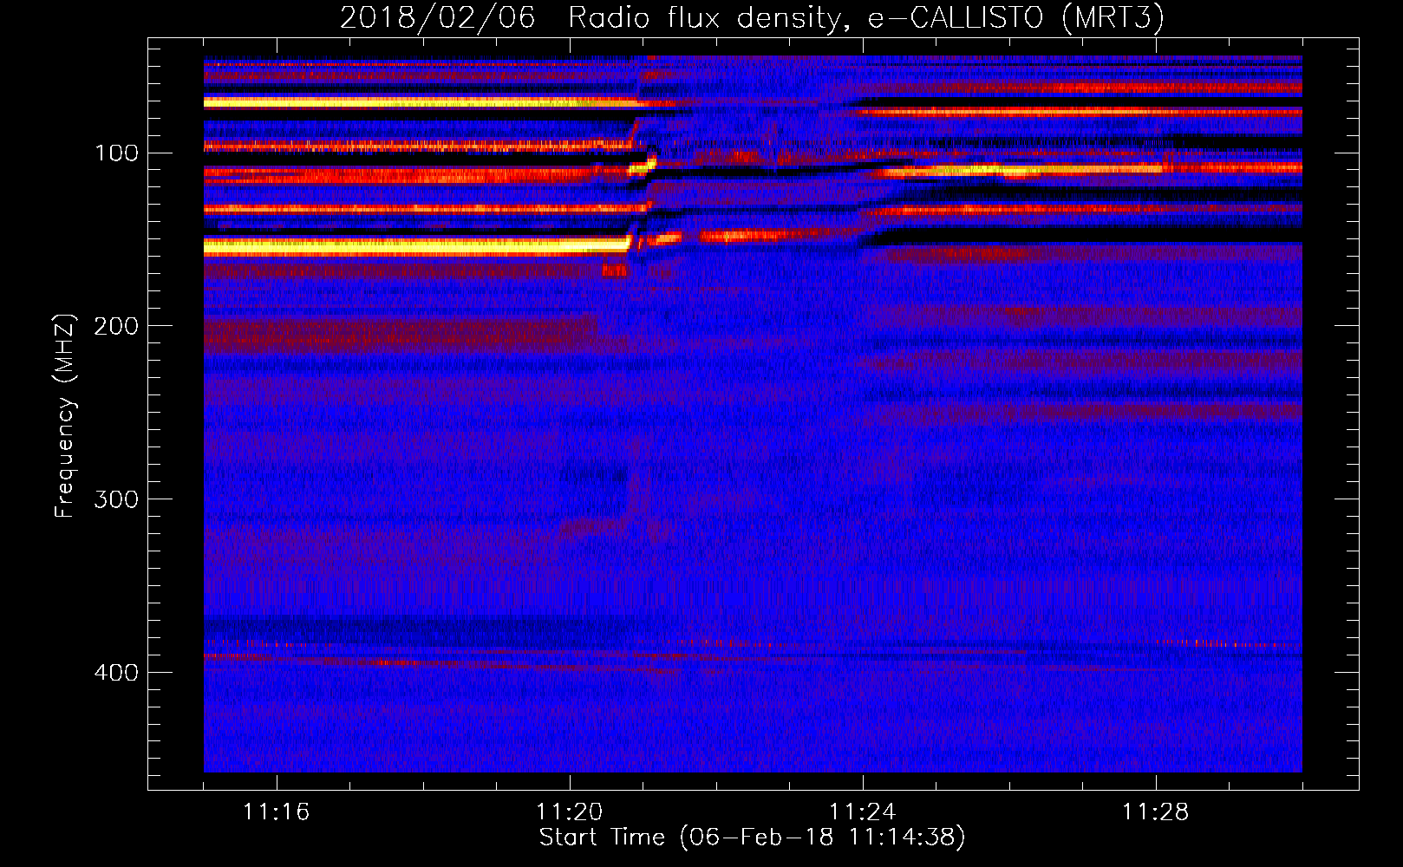
Task: Click the "Start Time (06-Feb-18 11:14:38)" label
Action: coord(752,838)
